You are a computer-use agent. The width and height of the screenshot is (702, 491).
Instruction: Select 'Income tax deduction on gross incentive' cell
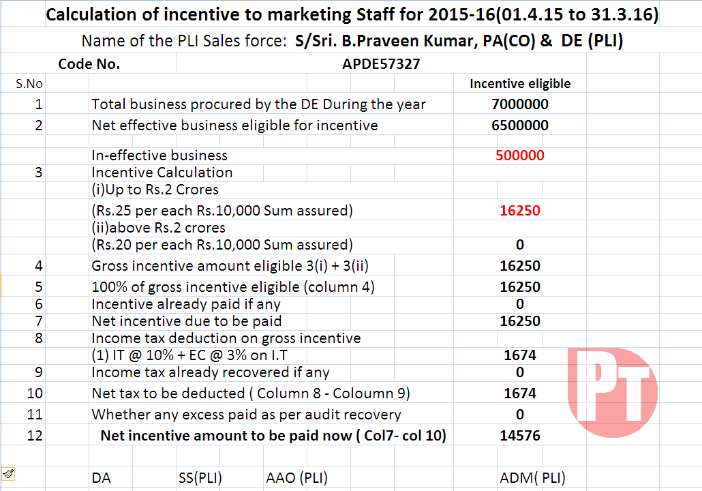[226, 338]
